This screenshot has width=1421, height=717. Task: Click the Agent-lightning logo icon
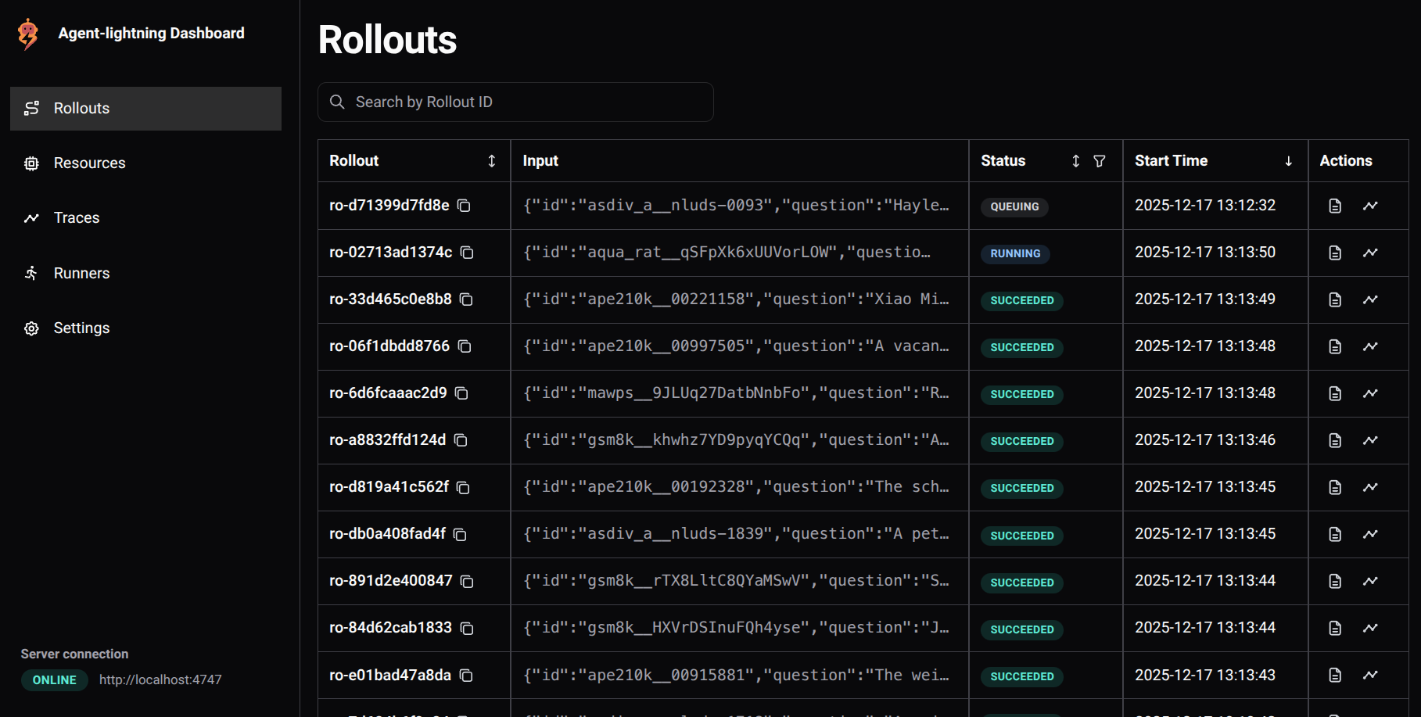tap(28, 34)
